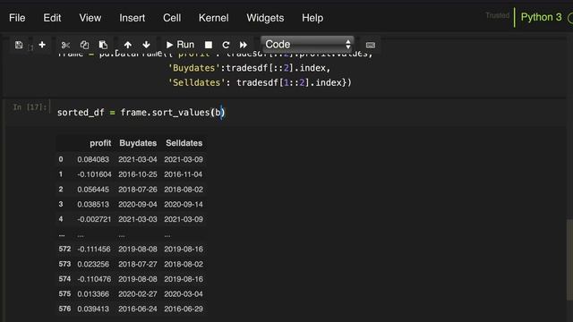Image resolution: width=573 pixels, height=322 pixels.
Task: Click Buydates cell 2018-07-27
Action: 138,264
